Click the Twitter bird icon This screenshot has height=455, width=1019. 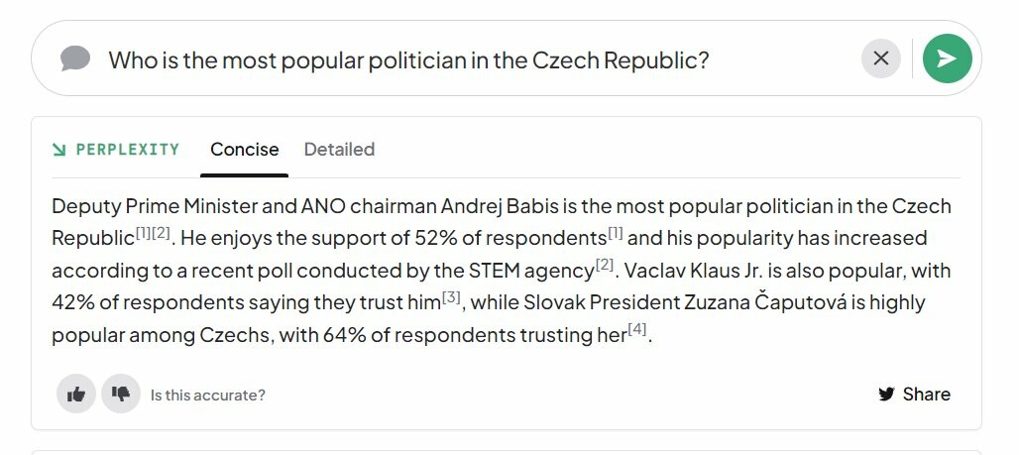tap(886, 394)
